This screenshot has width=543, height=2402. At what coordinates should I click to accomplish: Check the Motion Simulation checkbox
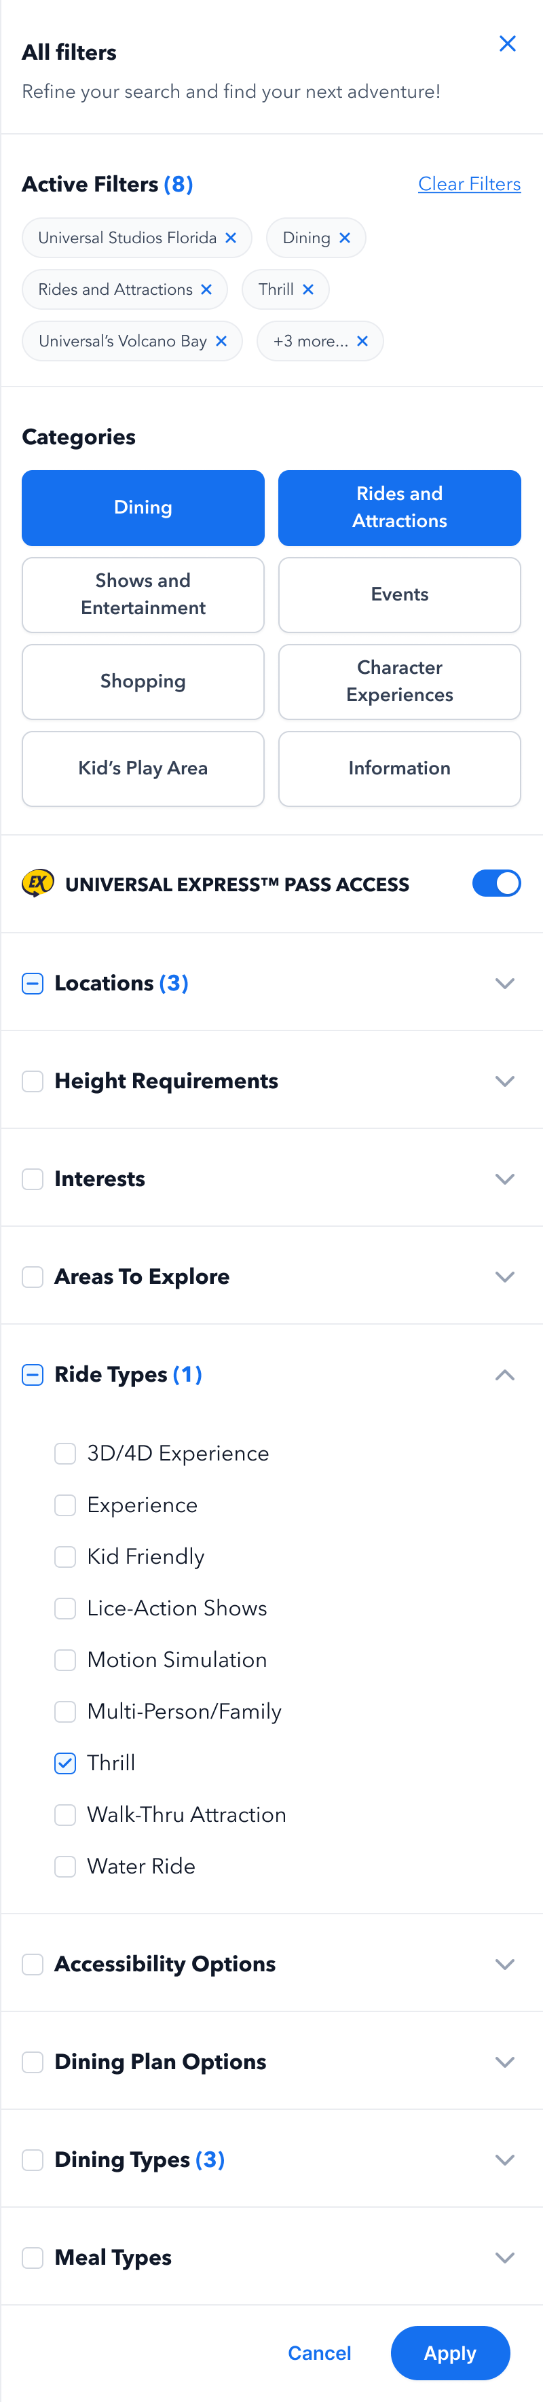click(65, 1660)
